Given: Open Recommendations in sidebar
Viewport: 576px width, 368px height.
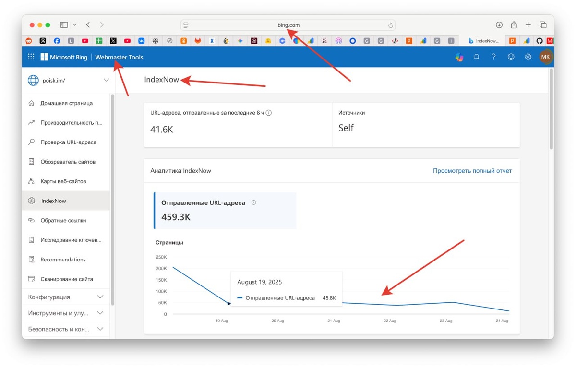Looking at the screenshot, I should (x=66, y=260).
